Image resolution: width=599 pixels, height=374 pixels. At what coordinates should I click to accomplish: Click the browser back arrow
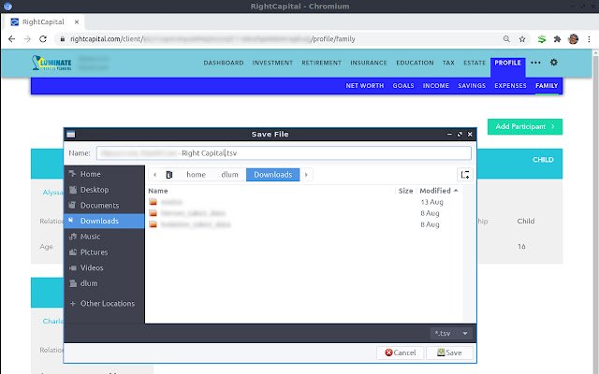tap(11, 39)
